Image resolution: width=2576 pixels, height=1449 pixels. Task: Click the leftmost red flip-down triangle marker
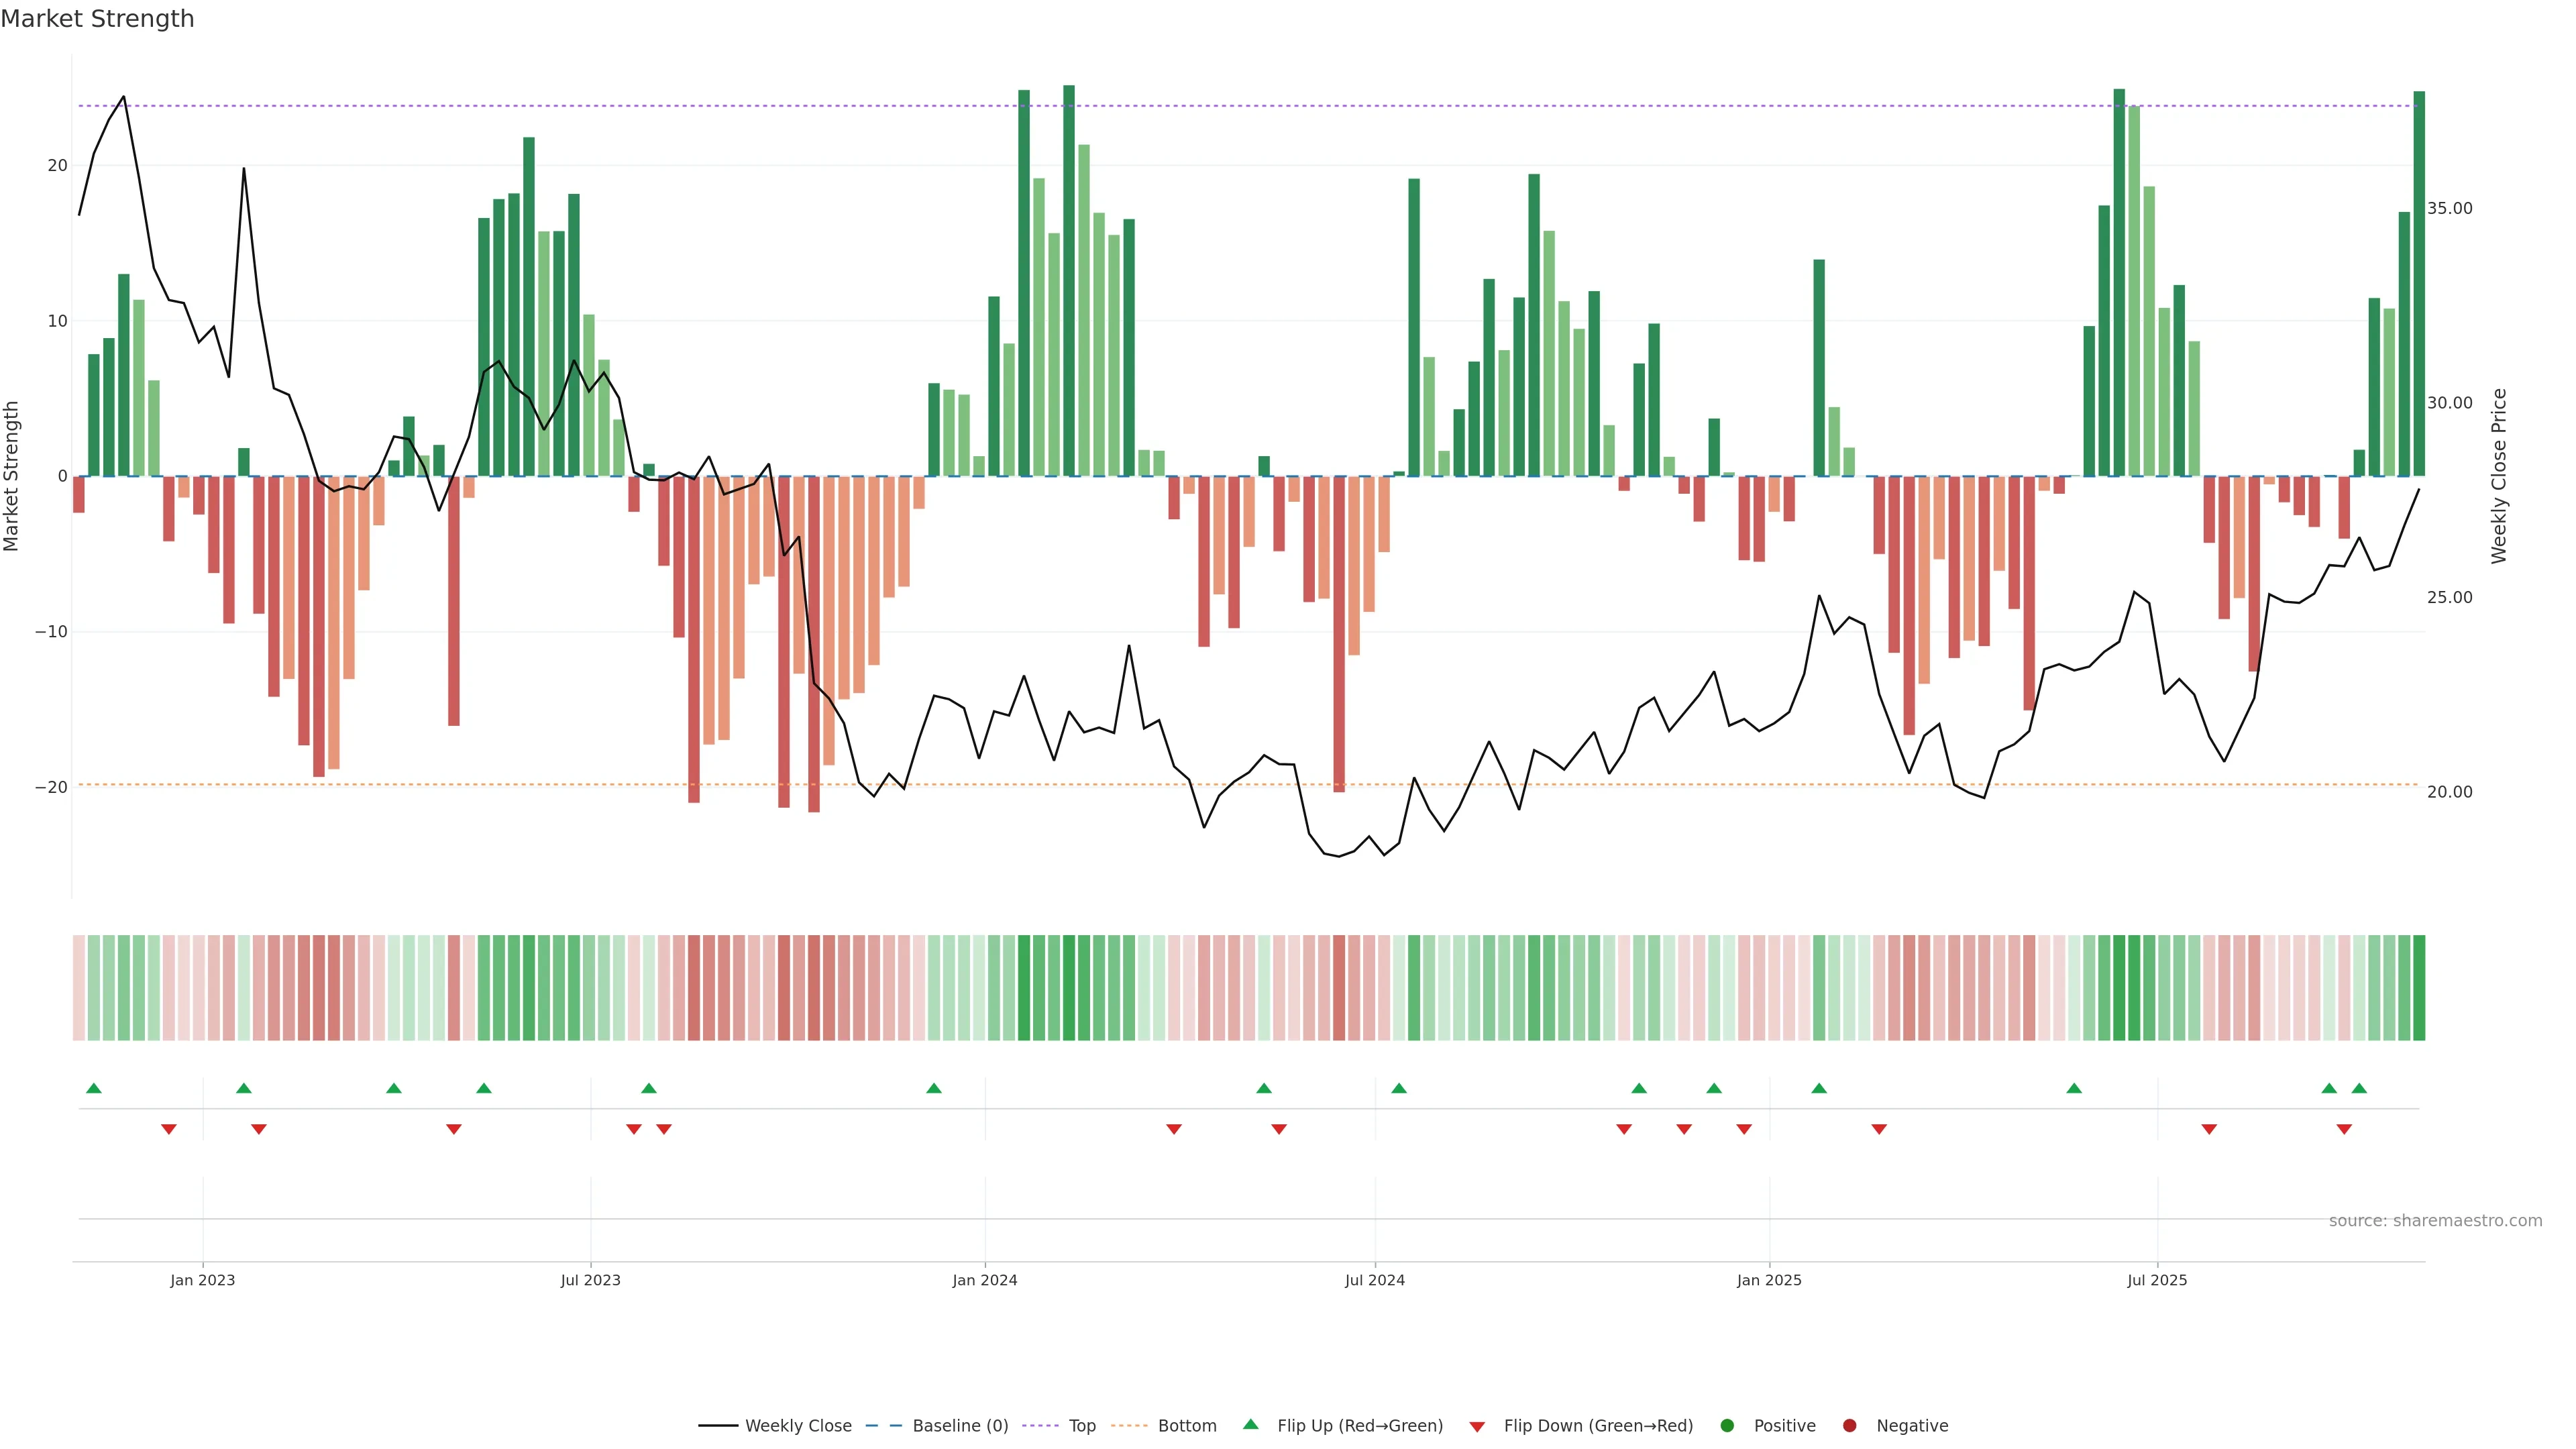pos(169,1129)
